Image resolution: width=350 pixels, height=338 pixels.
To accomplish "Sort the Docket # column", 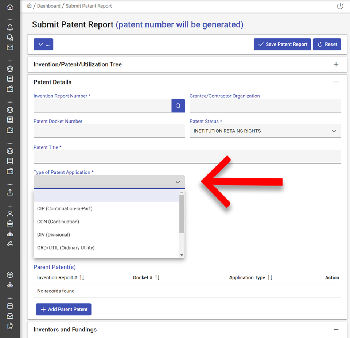I will tap(158, 277).
